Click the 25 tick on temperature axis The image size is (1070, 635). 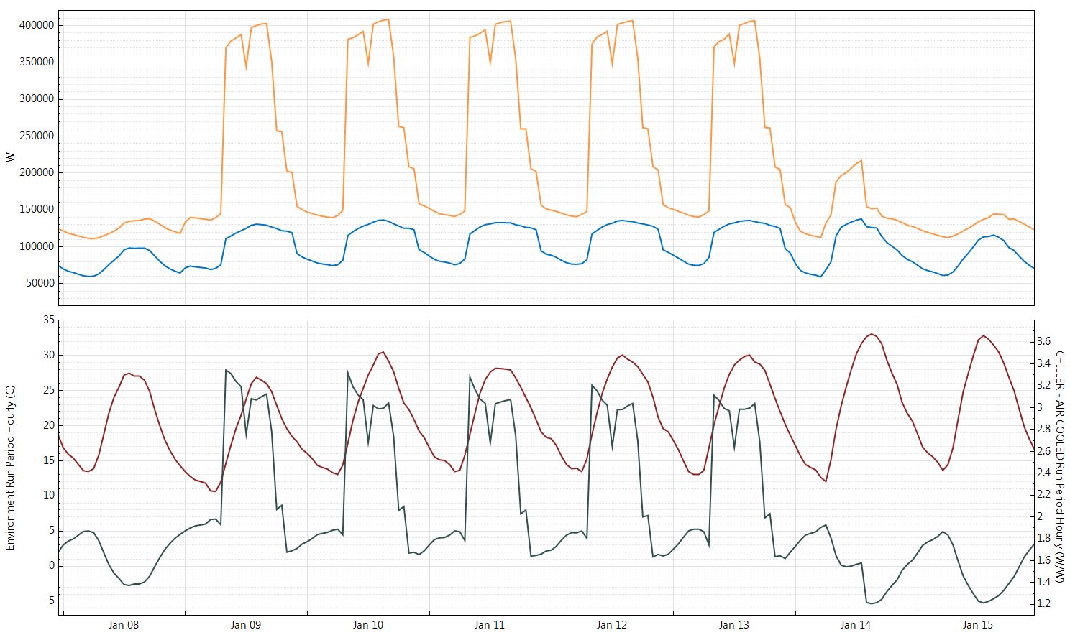48,390
